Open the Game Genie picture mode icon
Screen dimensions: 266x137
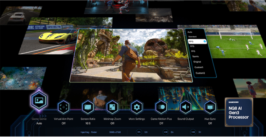pyautogui.click(x=39, y=100)
